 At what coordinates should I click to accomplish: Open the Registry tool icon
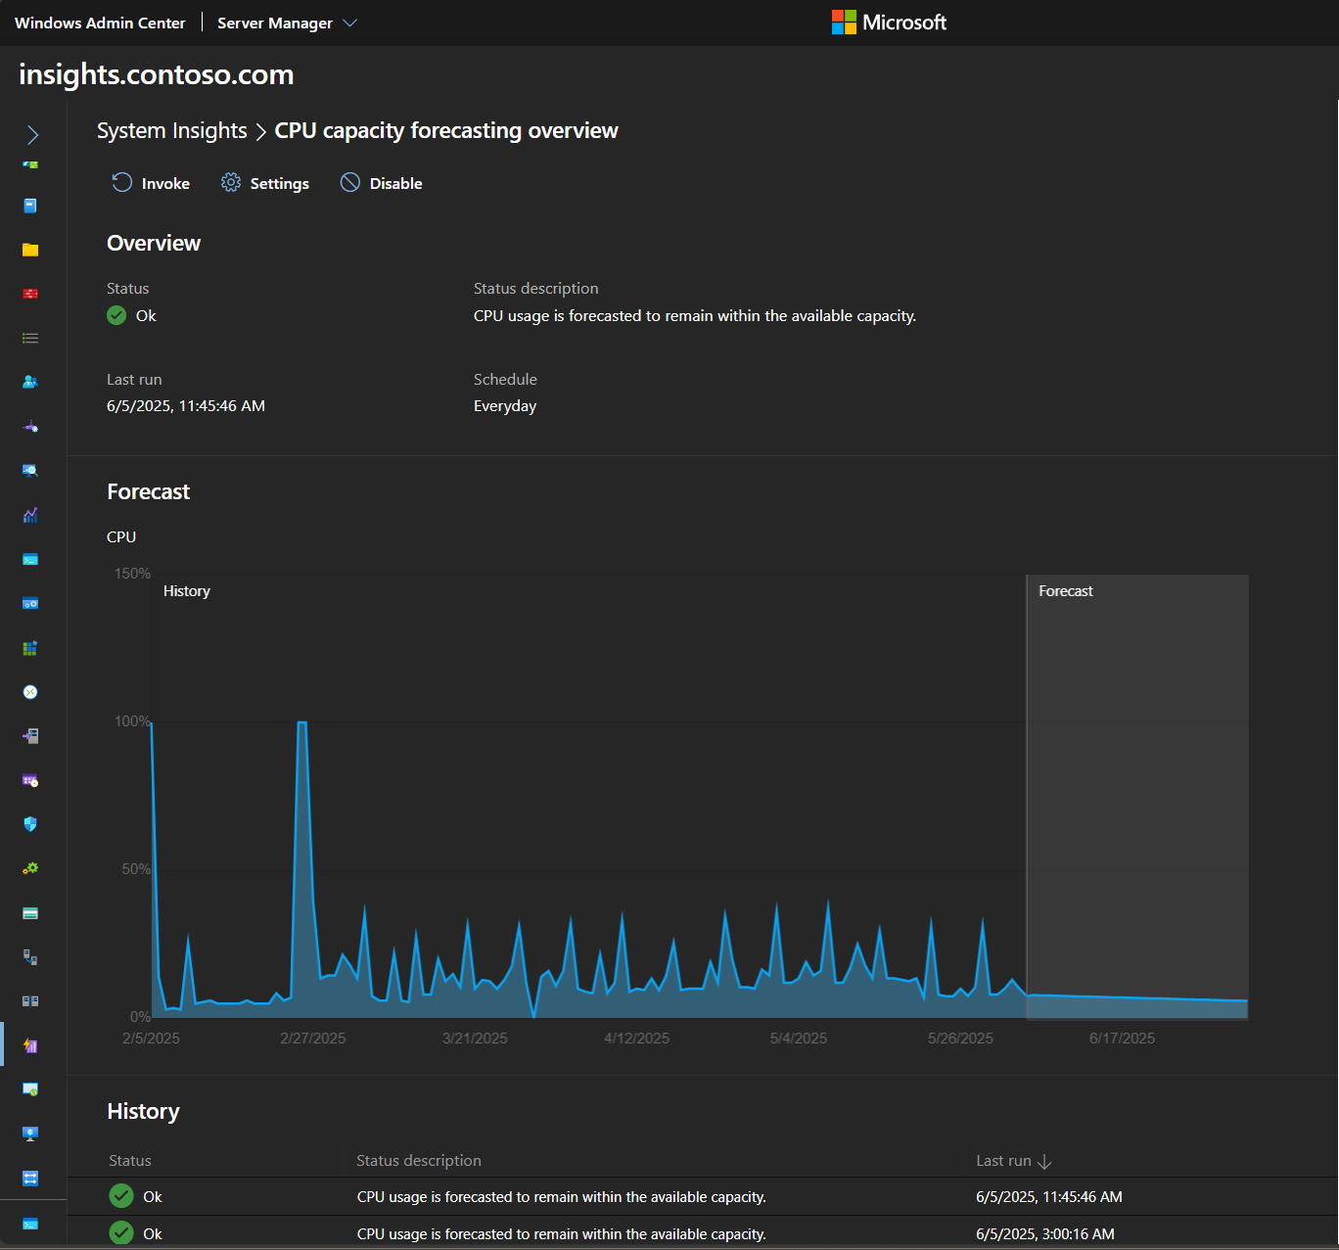[30, 648]
